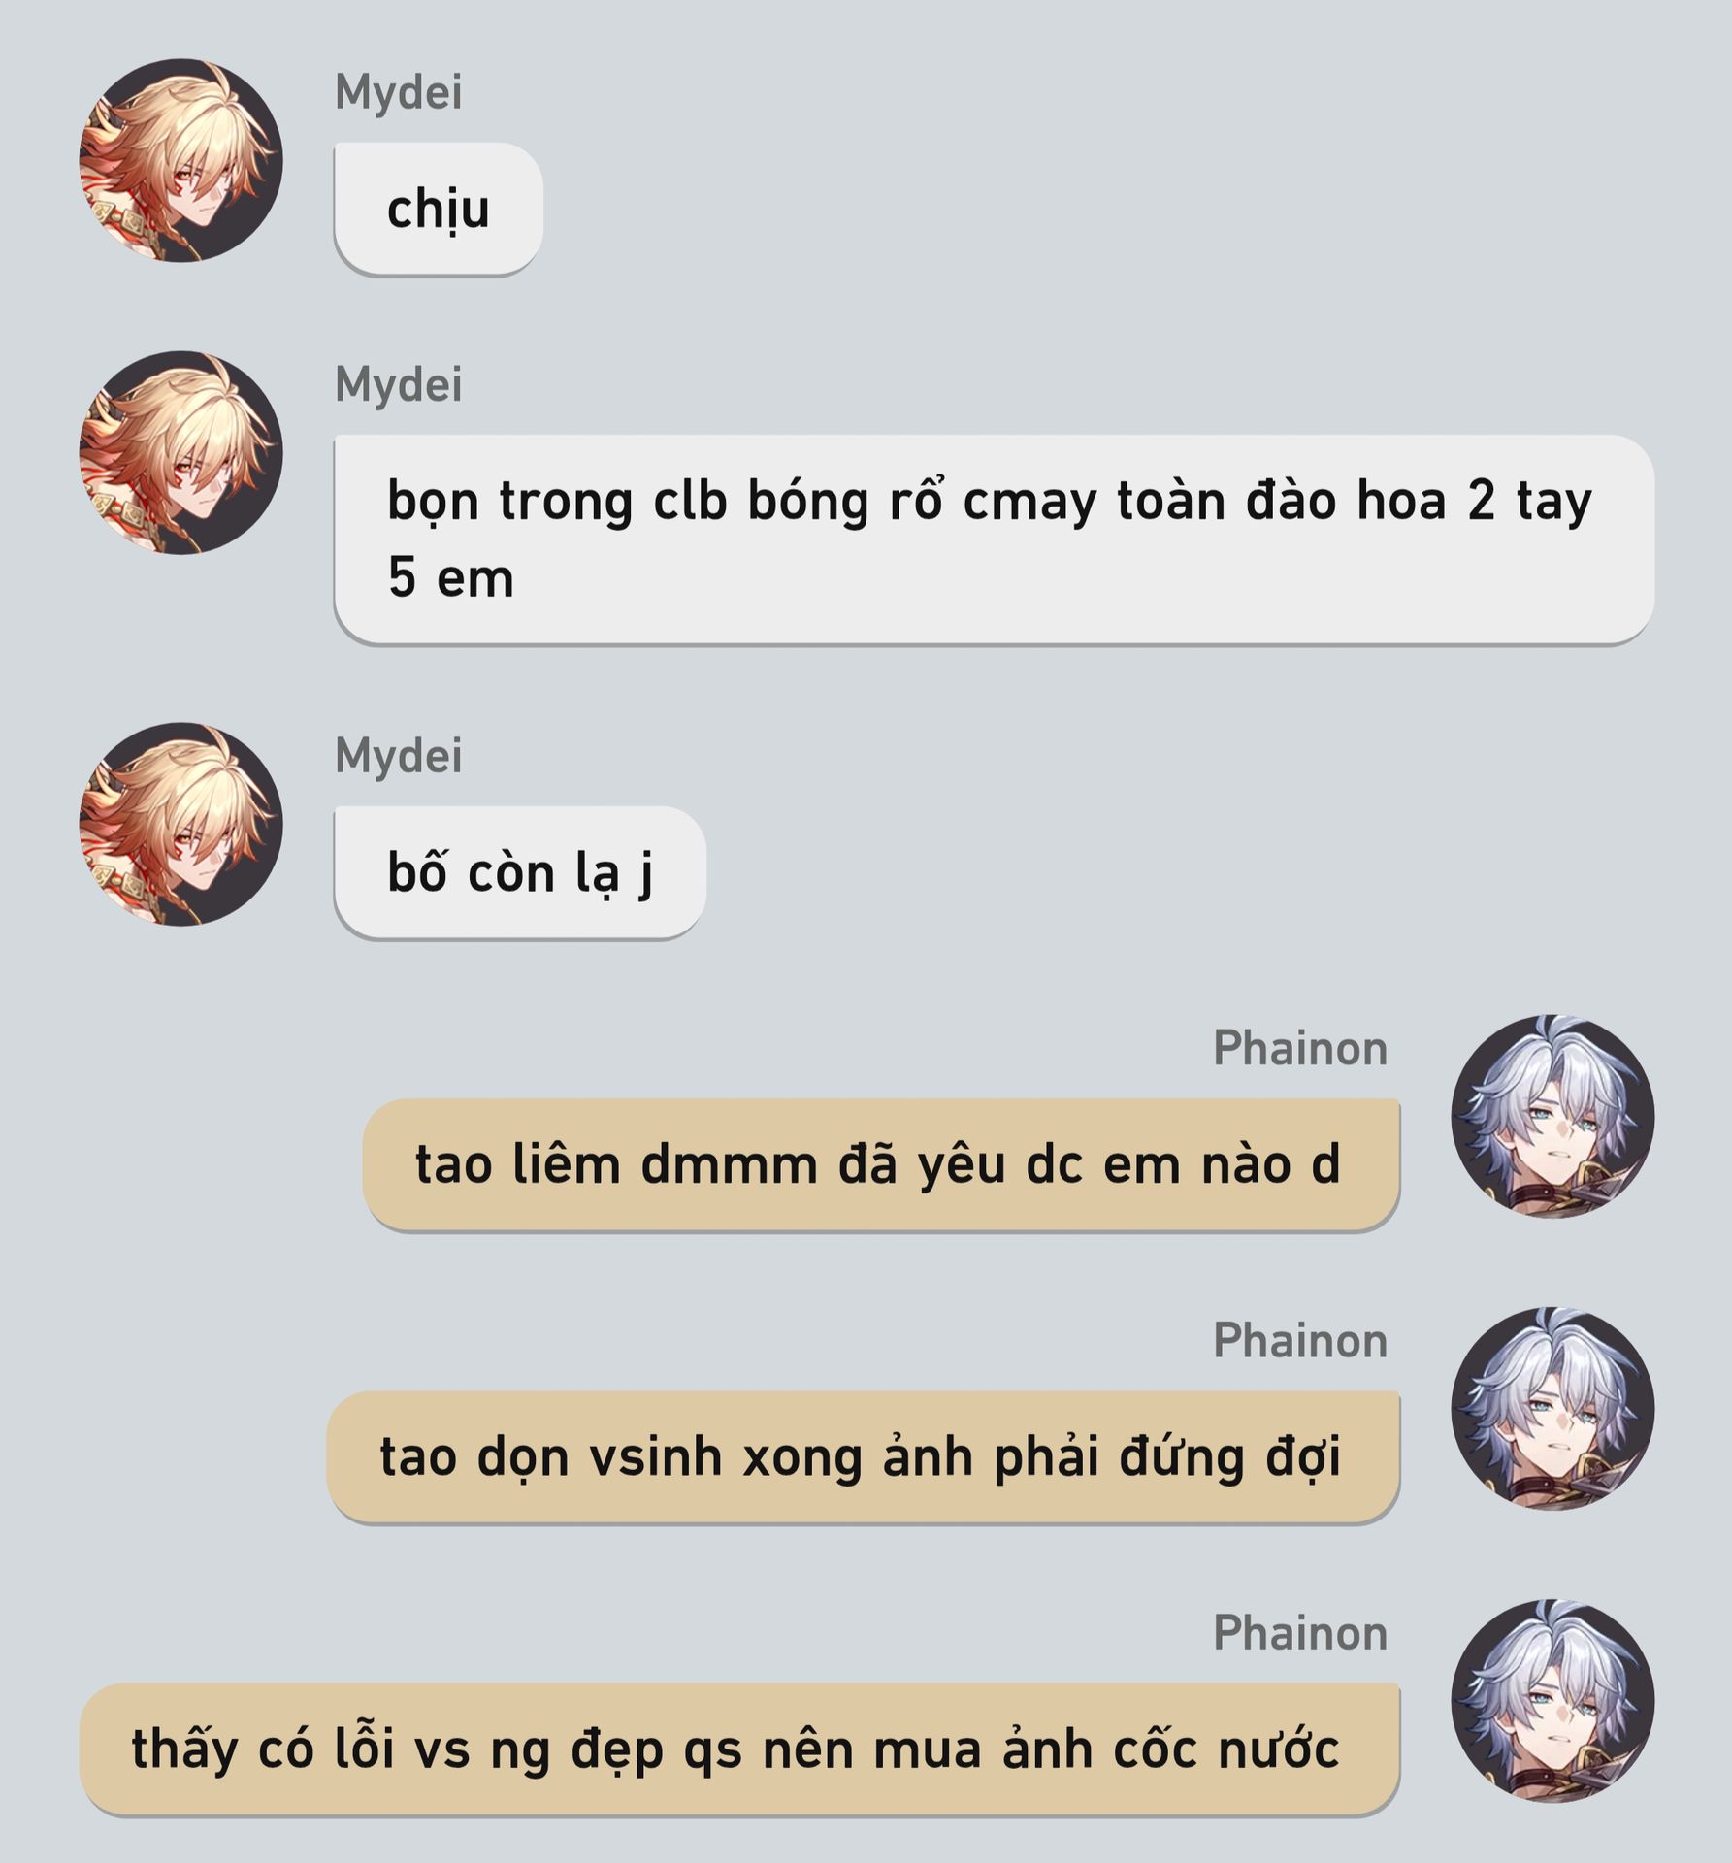Click the Phainon name above 'thấy có lỗi'
The width and height of the screenshot is (1732, 1863).
(1300, 1633)
